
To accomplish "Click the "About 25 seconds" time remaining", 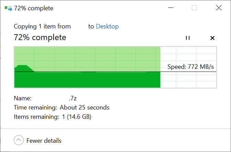I will click(84, 107).
